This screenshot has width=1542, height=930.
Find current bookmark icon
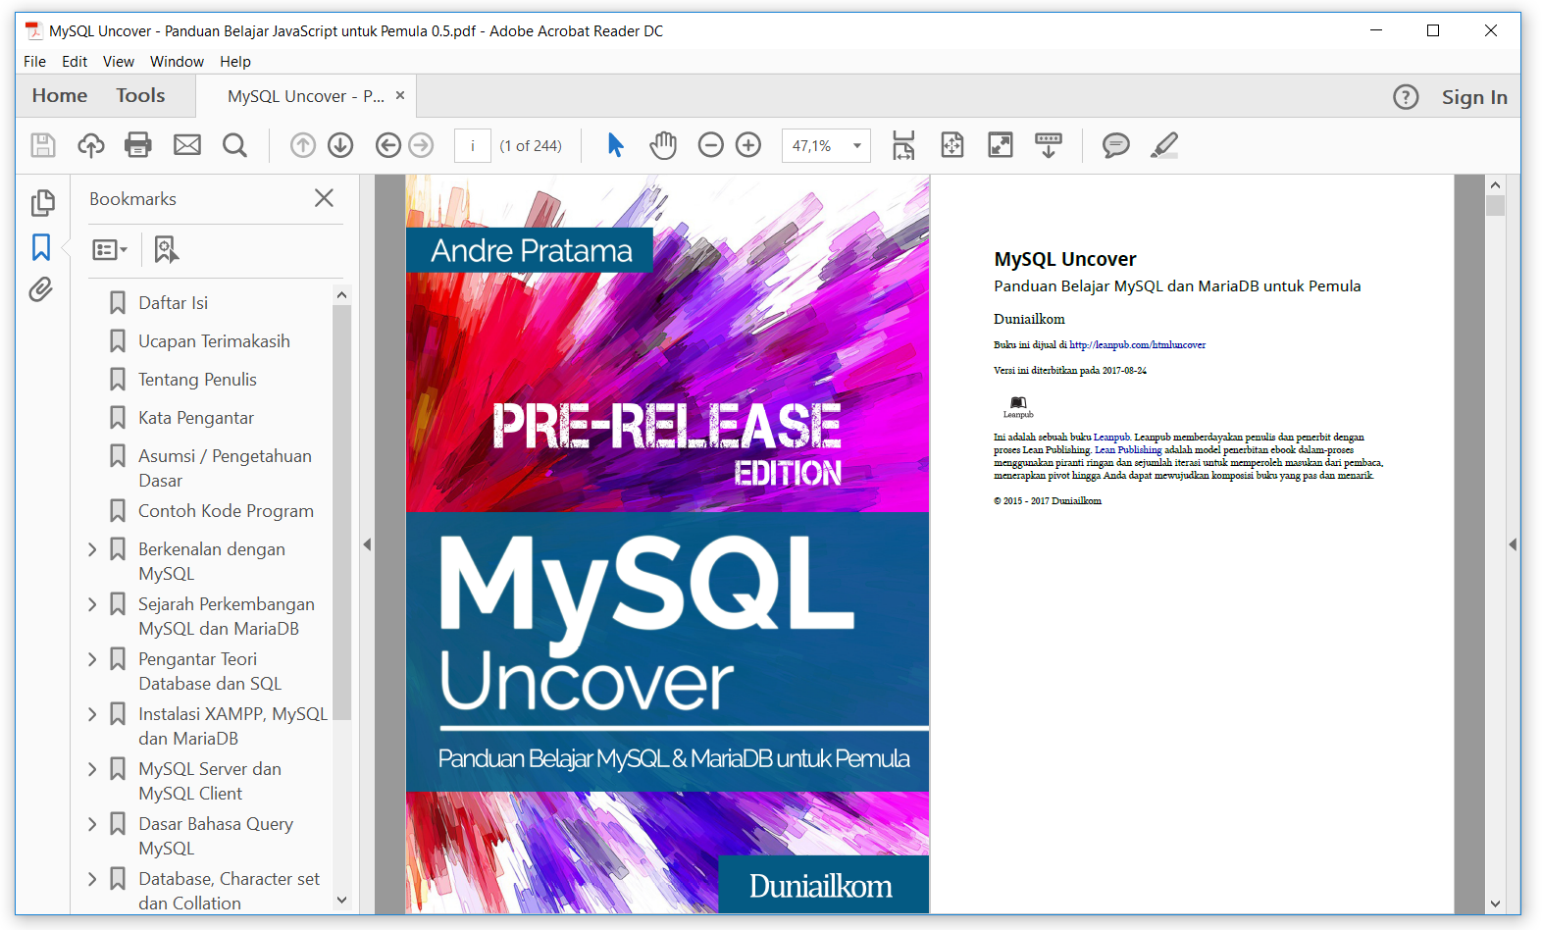(x=166, y=249)
